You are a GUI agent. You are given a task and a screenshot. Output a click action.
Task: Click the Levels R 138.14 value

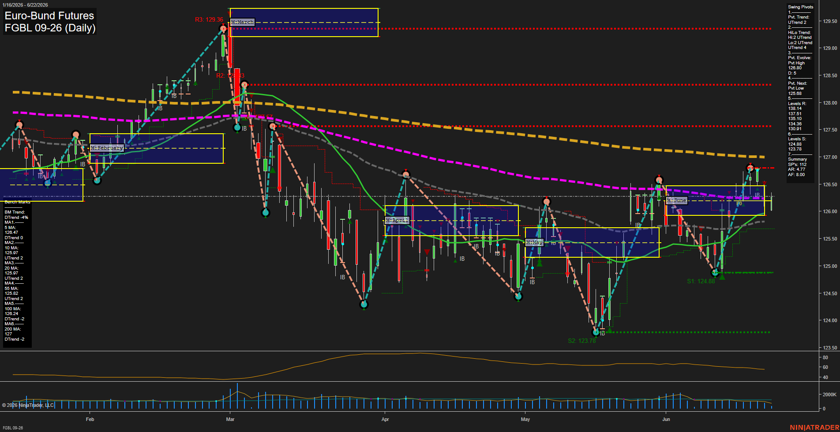tap(795, 109)
